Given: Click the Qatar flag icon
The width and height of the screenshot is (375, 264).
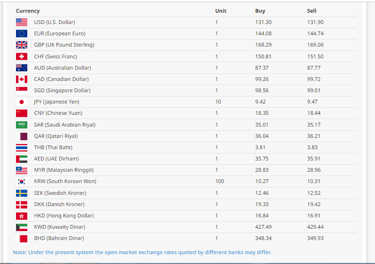Looking at the screenshot, I should click(x=22, y=136).
